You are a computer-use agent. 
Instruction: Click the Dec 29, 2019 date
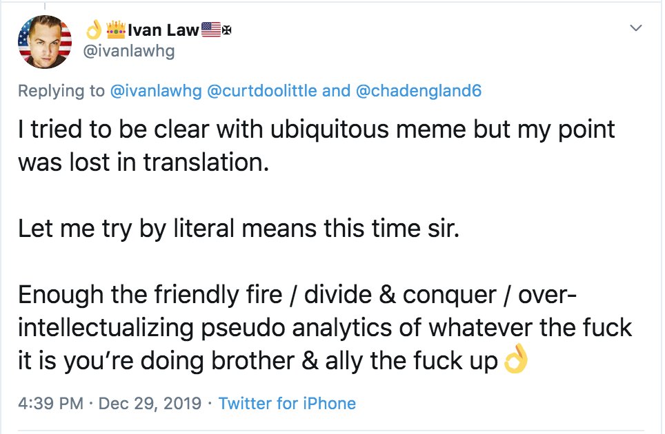click(x=152, y=403)
